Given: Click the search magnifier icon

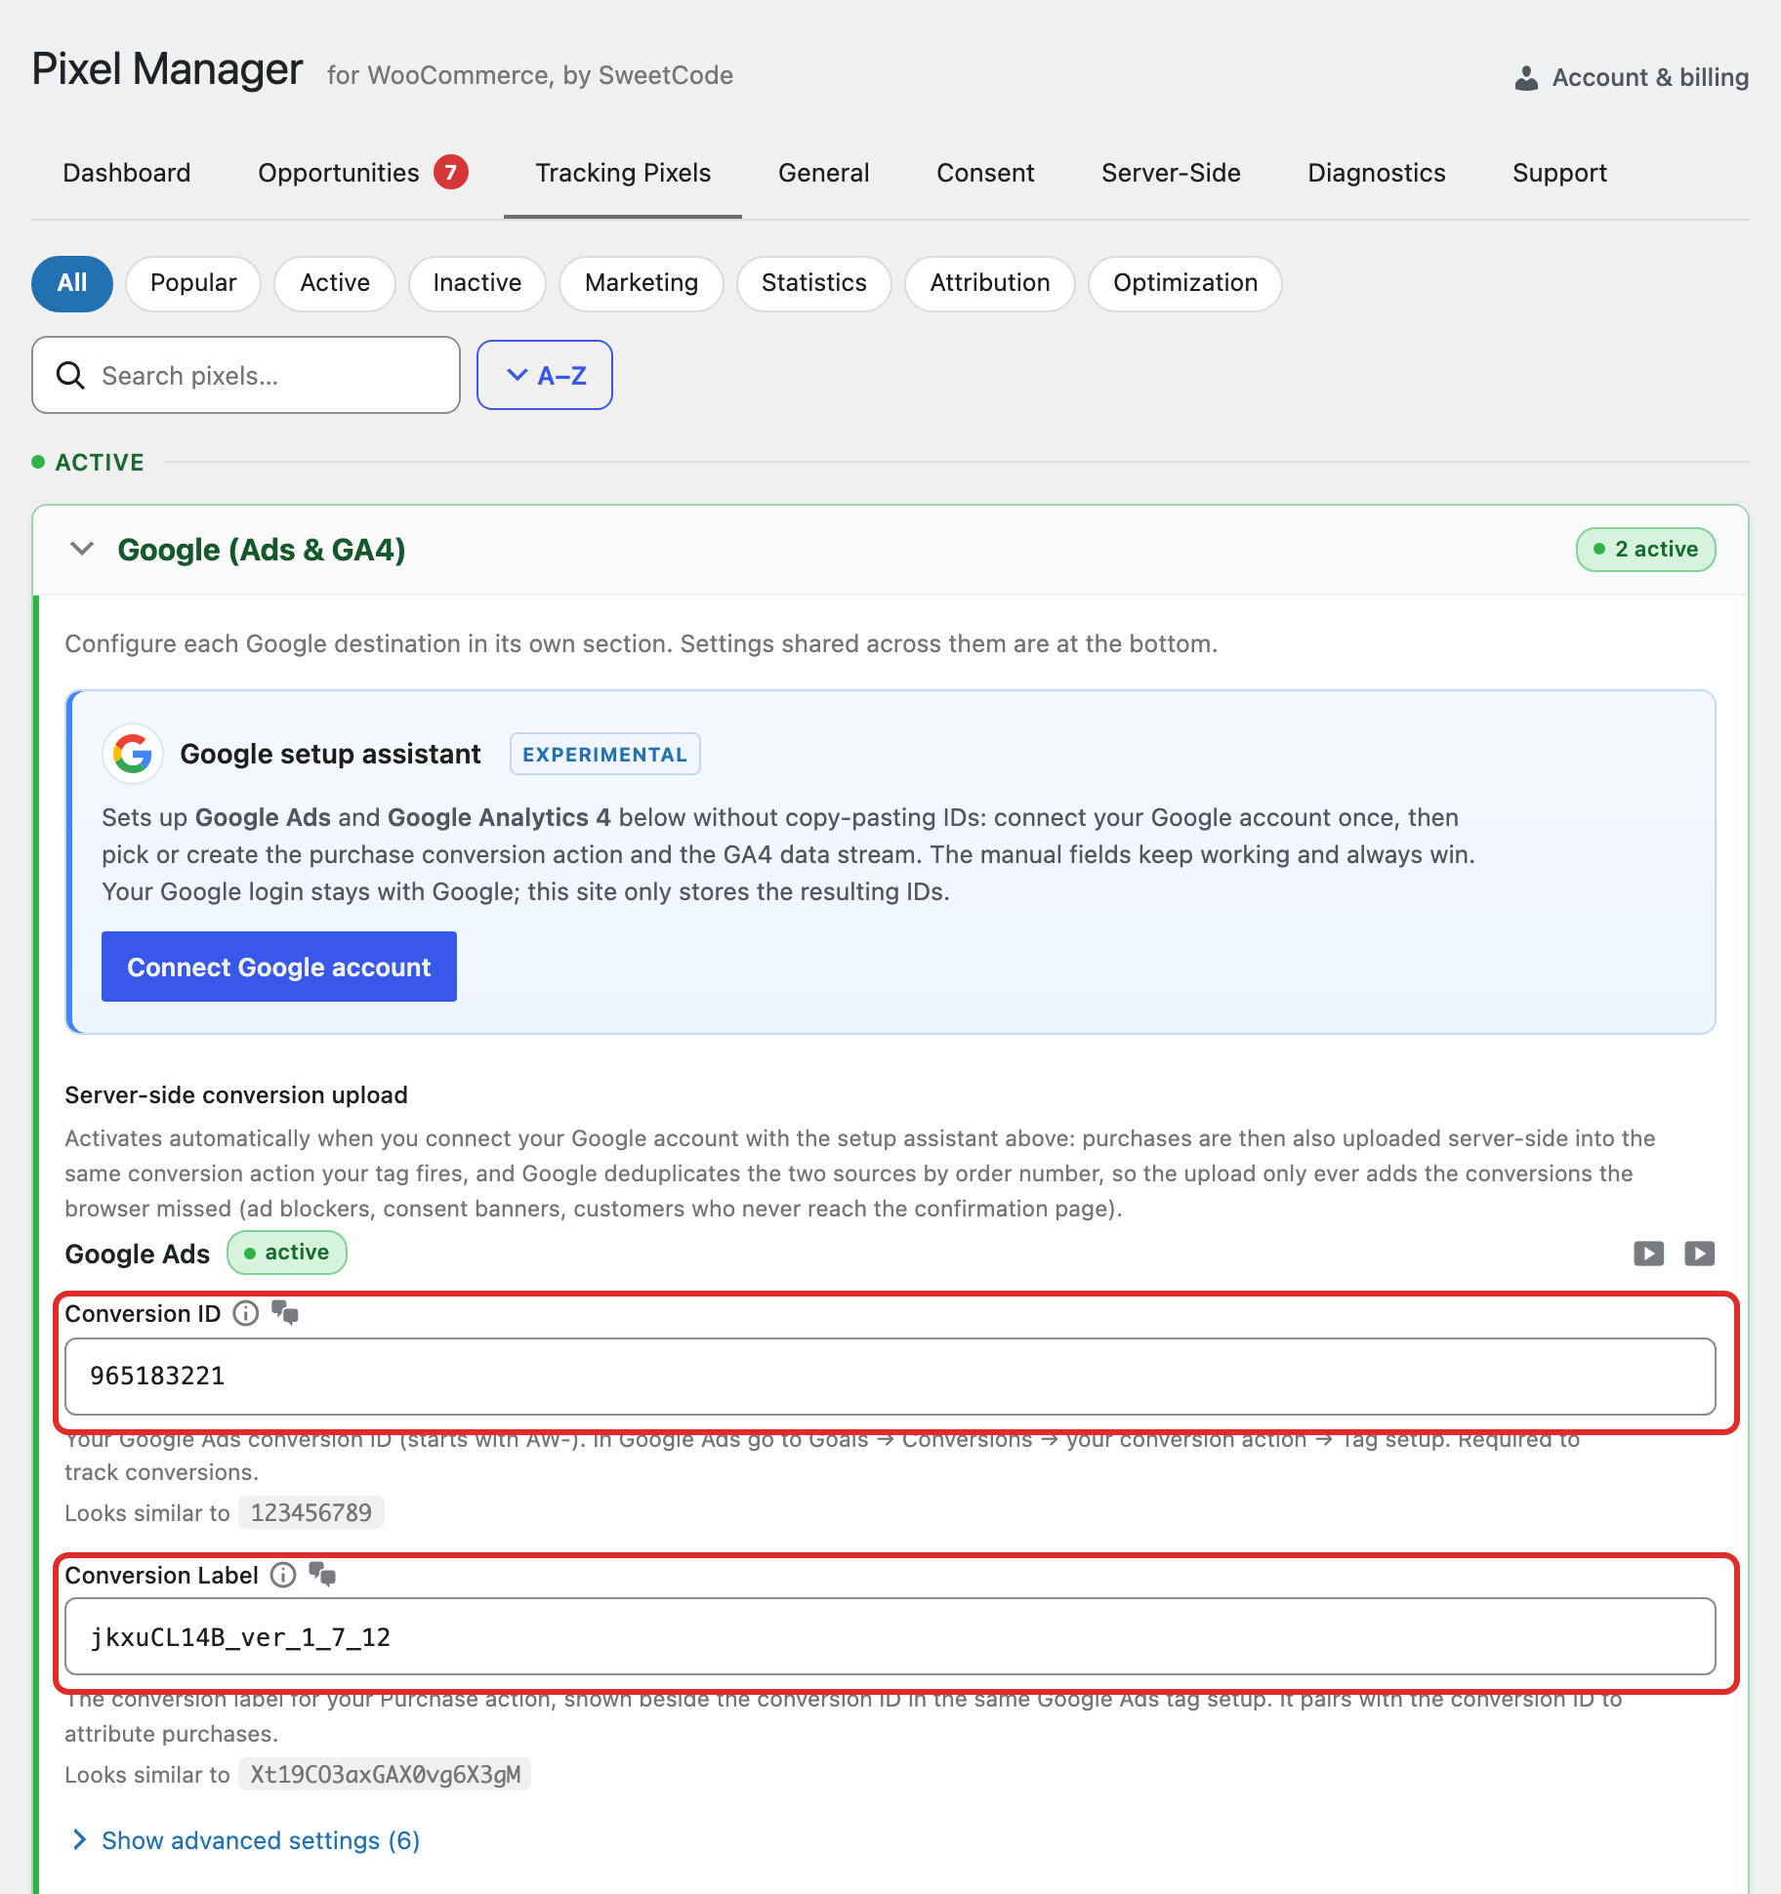Looking at the screenshot, I should tap(70, 375).
